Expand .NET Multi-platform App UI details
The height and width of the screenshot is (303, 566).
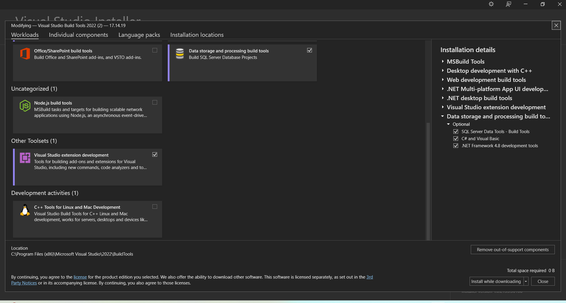point(443,89)
